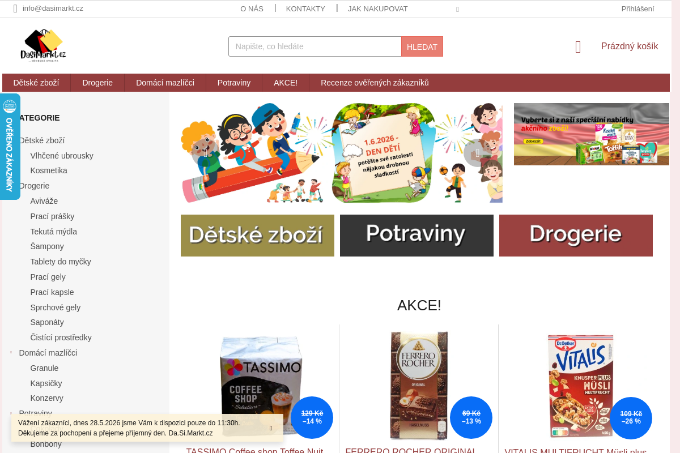Select Aviváže in sidebar

[44, 201]
